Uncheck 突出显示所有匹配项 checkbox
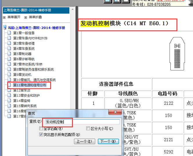Viewport: 193px width, 156px height. click(41, 135)
